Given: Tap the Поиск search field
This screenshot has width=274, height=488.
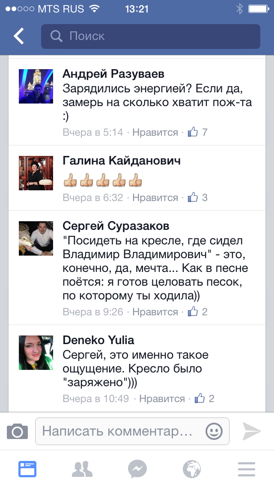Looking at the screenshot, I should (x=151, y=37).
